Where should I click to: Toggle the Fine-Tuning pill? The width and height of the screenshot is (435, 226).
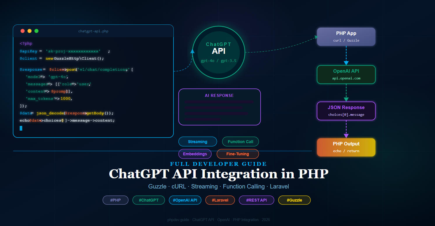pos(238,154)
